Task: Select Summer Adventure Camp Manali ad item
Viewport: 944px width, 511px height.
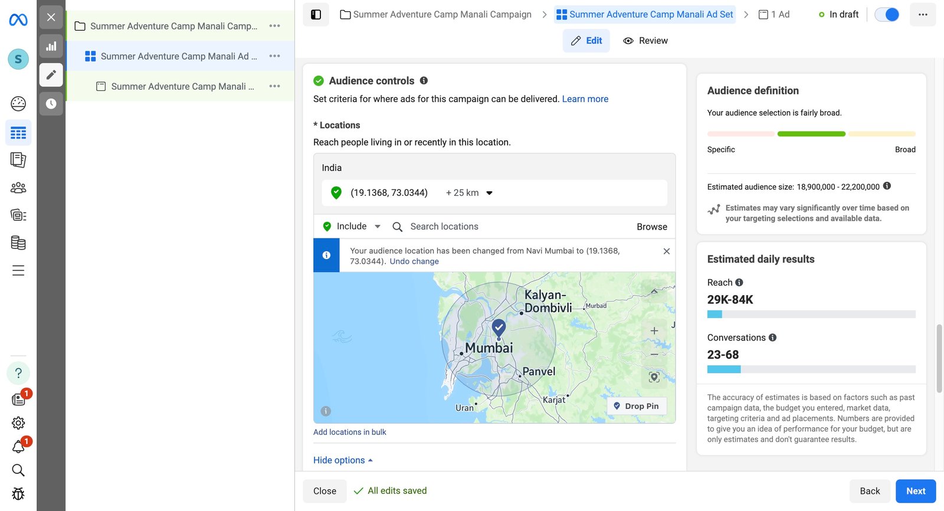Action: point(182,87)
